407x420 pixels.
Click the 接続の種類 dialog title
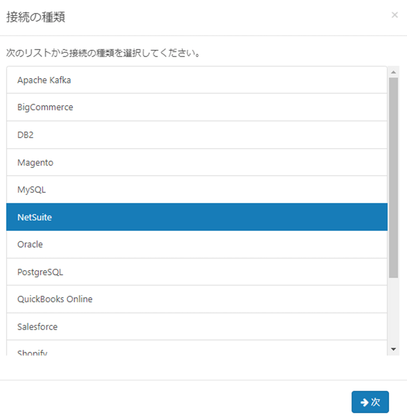coord(36,18)
